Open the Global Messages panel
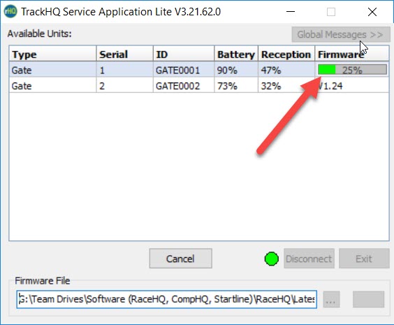 coord(341,34)
